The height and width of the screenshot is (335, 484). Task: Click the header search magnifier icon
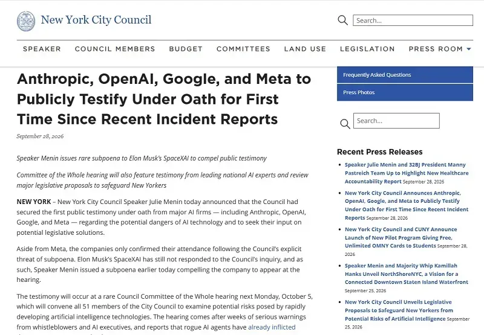coord(342,21)
